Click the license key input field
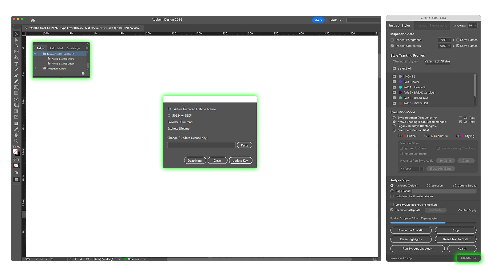The image size is (492, 277). tap(201, 145)
